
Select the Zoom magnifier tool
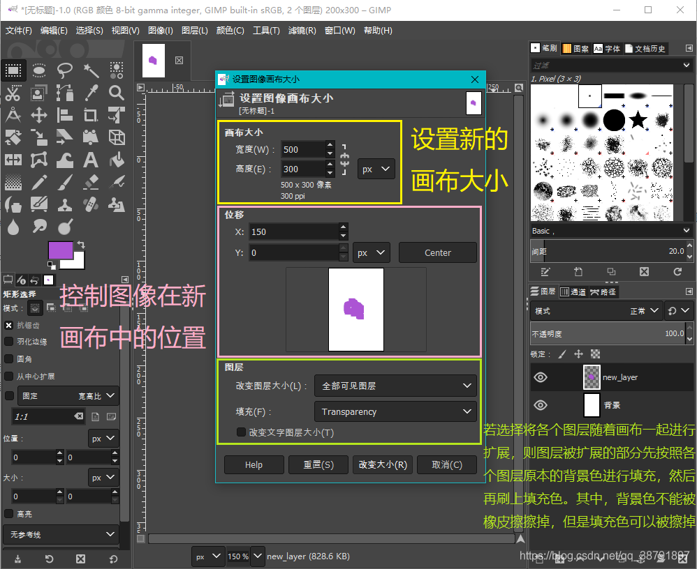coord(117,93)
